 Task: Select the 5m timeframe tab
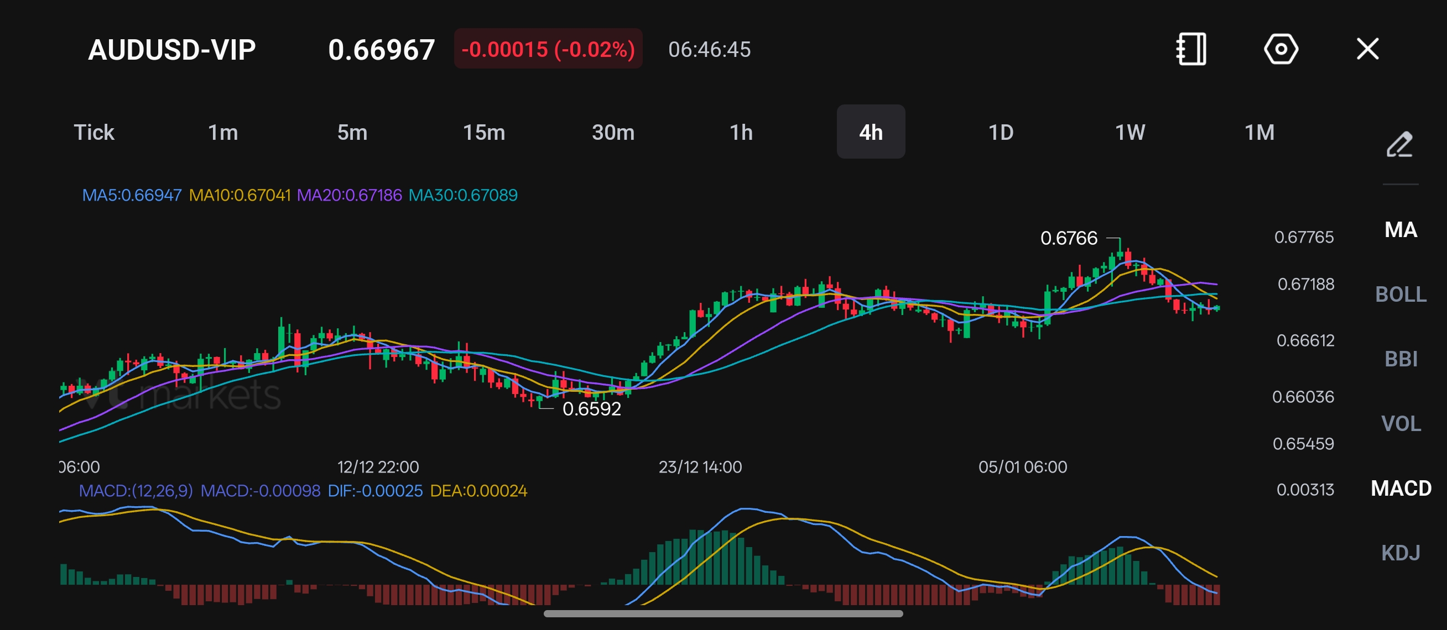352,133
